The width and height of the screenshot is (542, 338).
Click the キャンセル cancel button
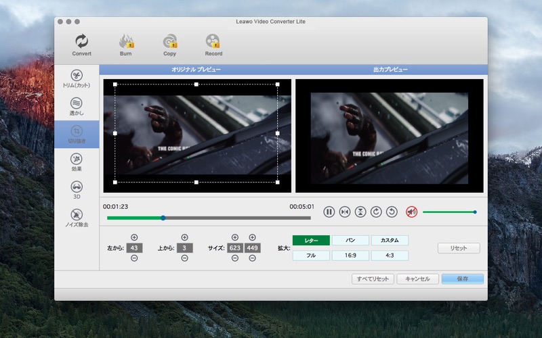click(417, 279)
